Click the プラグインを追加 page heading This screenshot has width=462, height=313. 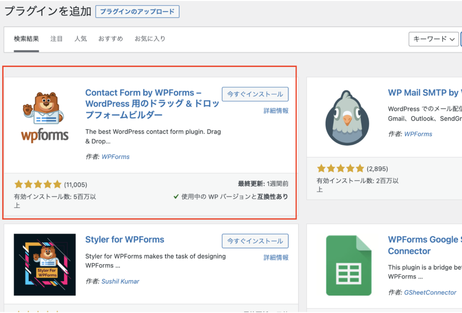tap(48, 11)
